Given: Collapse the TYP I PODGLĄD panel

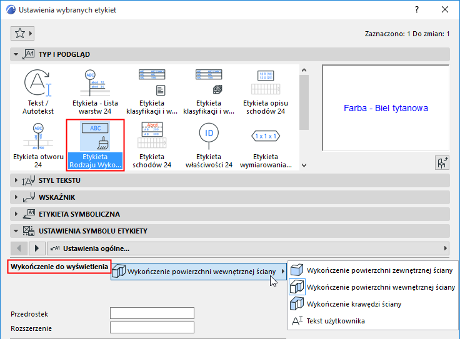Looking at the screenshot, I should tap(16, 54).
